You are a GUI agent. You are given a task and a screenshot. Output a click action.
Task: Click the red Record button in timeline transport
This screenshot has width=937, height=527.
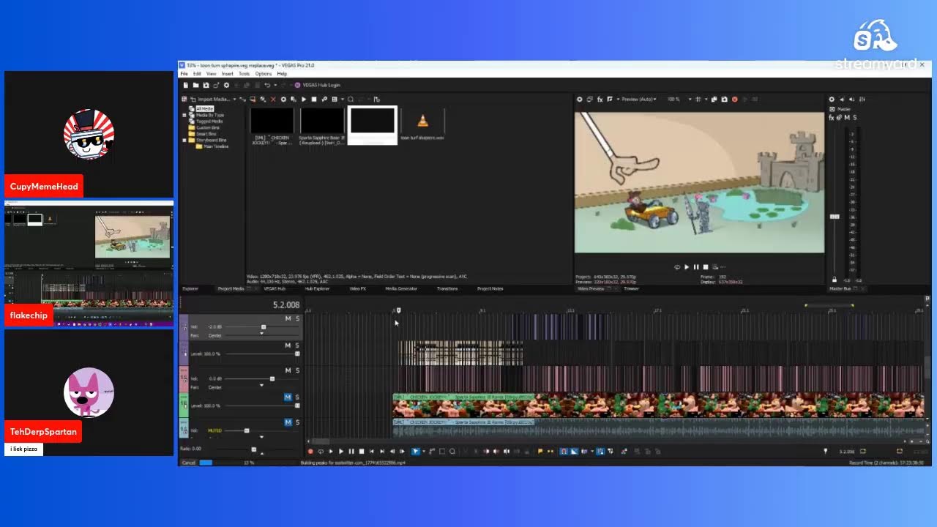tap(310, 452)
